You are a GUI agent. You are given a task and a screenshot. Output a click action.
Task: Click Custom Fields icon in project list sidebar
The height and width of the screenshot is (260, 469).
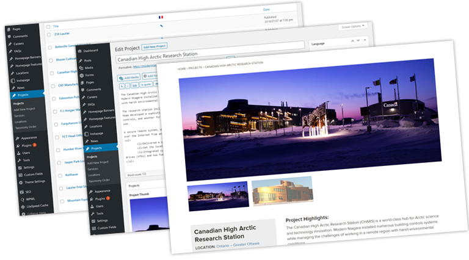click(x=20, y=175)
